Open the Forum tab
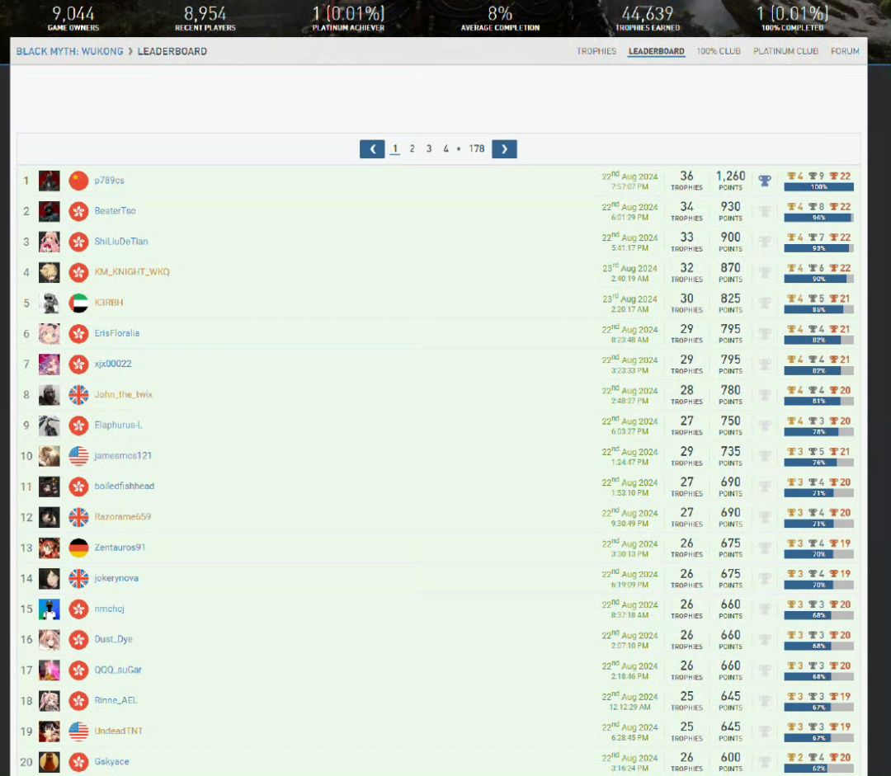Screen dimensions: 891x776 tap(845, 51)
